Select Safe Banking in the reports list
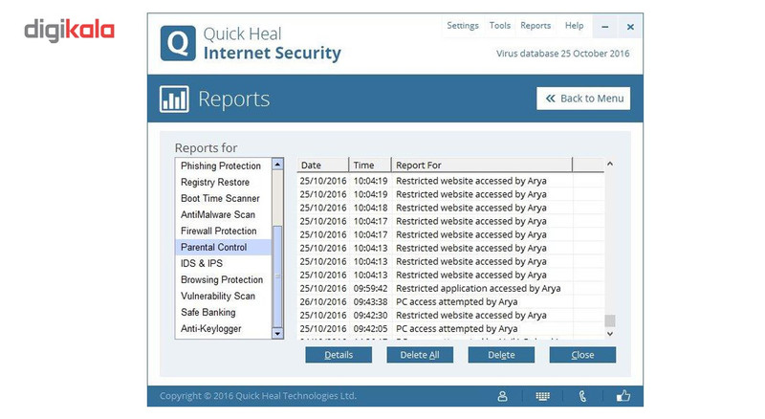 tap(223, 312)
